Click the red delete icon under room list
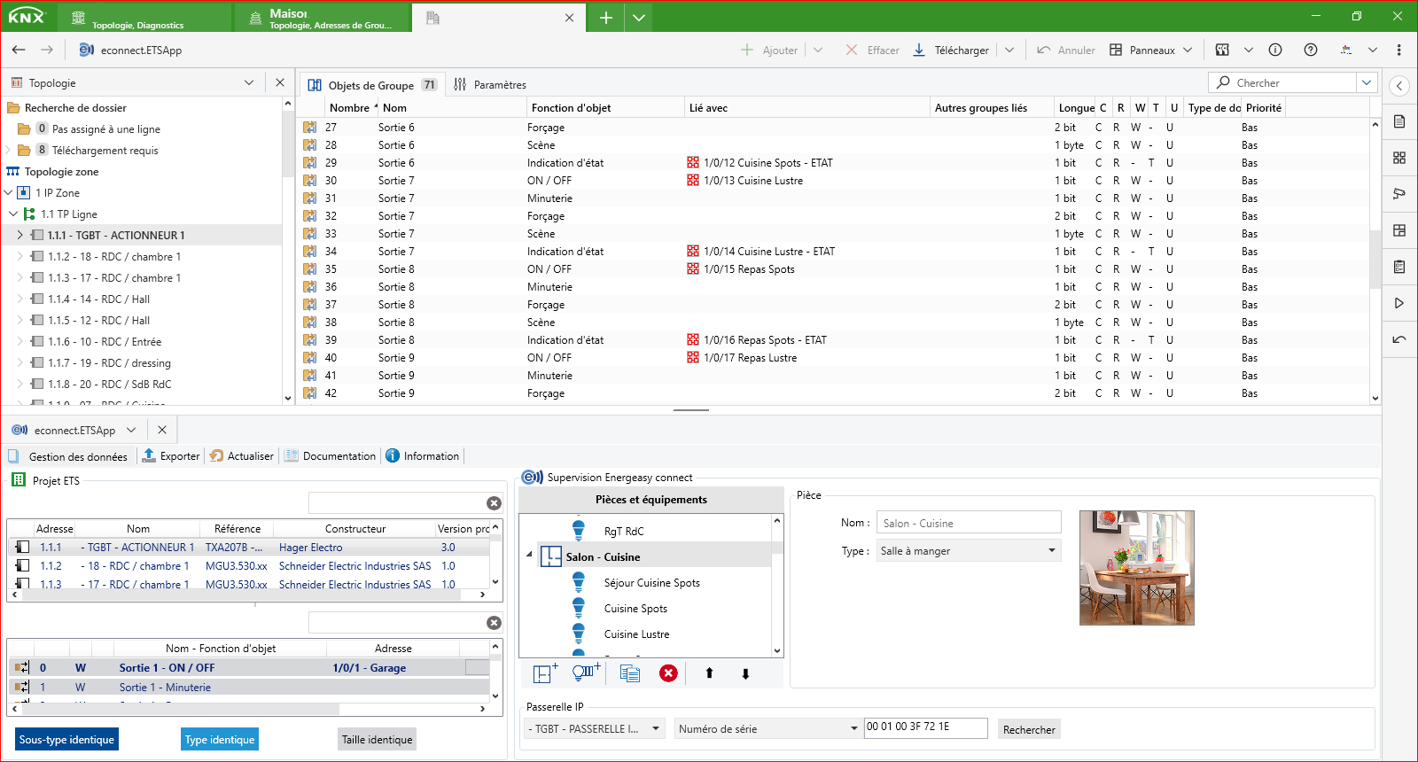1418x762 pixels. pos(668,673)
